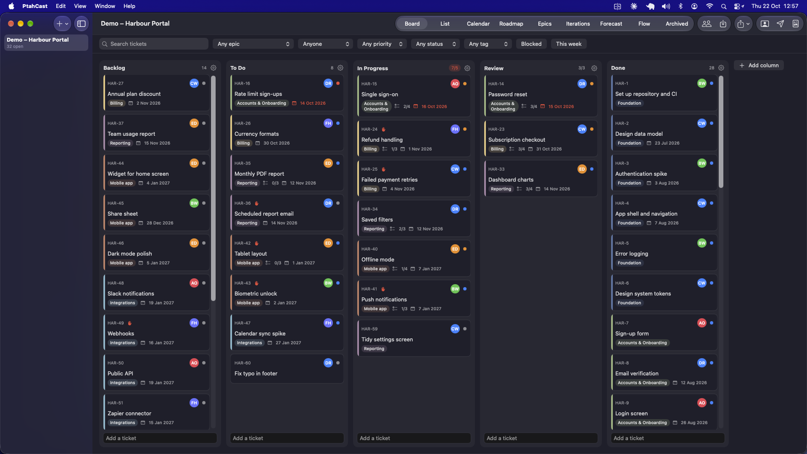807x454 pixels.
Task: Click status dot on Tidy settings screen
Action: click(465, 329)
